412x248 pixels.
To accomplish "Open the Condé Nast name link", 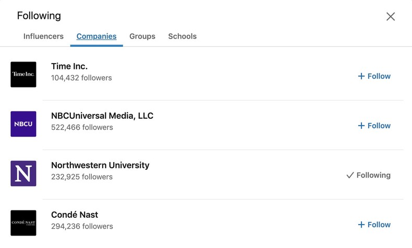I will 75,215.
